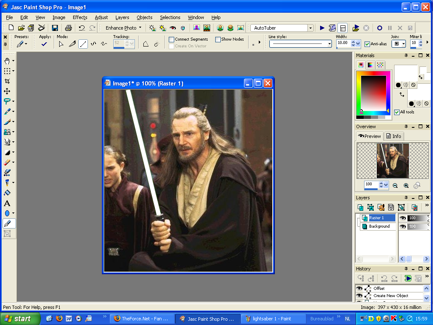
Task: Switch to the Info tab
Action: click(x=394, y=136)
